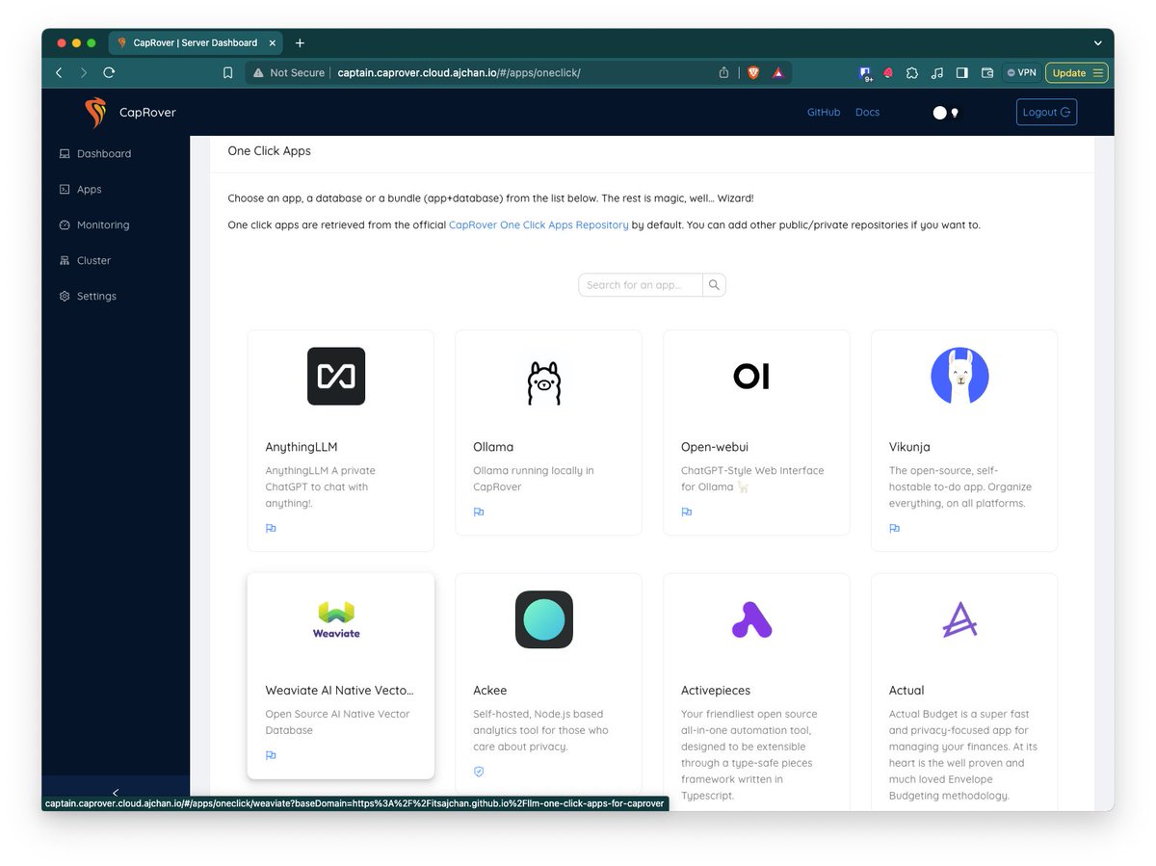Open the extension with 9+ badge
The width and height of the screenshot is (1156, 866).
tap(865, 72)
